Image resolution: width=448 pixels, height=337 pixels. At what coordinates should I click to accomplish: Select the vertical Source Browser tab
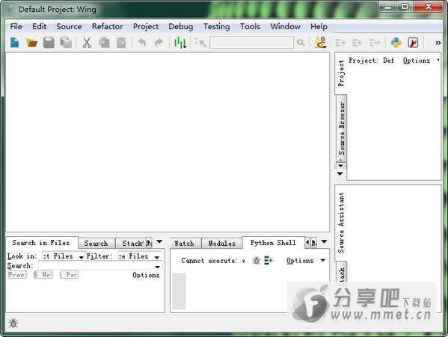[x=342, y=129]
